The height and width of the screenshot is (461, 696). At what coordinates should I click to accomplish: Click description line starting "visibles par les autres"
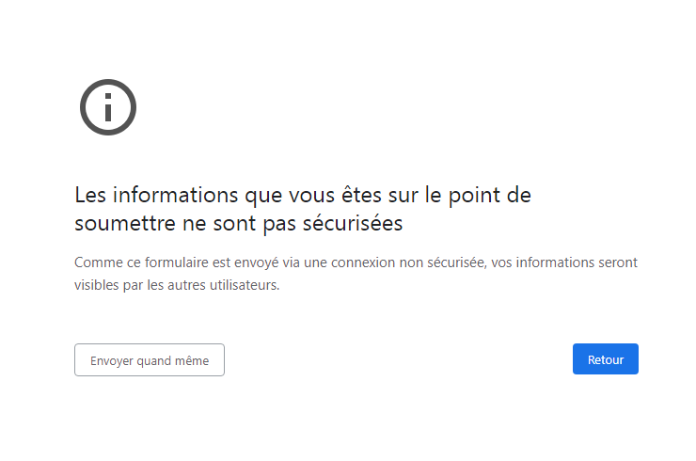(177, 284)
